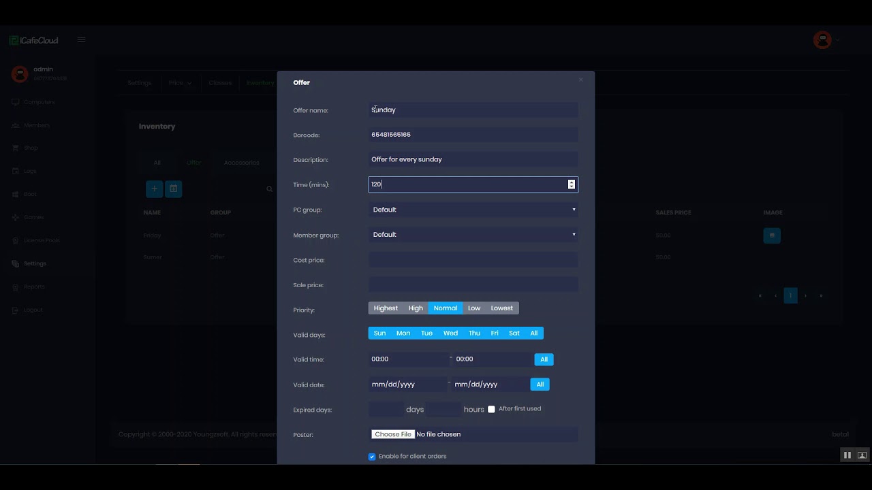Viewport: 872px width, 490px height.
Task: Set priority to Highest
Action: pyautogui.click(x=386, y=308)
